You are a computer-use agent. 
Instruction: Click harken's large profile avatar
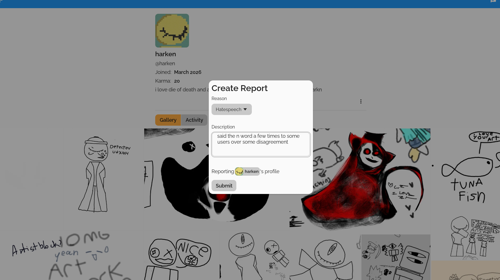click(172, 31)
